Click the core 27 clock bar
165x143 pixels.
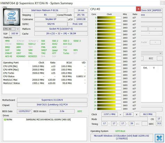(109, 109)
